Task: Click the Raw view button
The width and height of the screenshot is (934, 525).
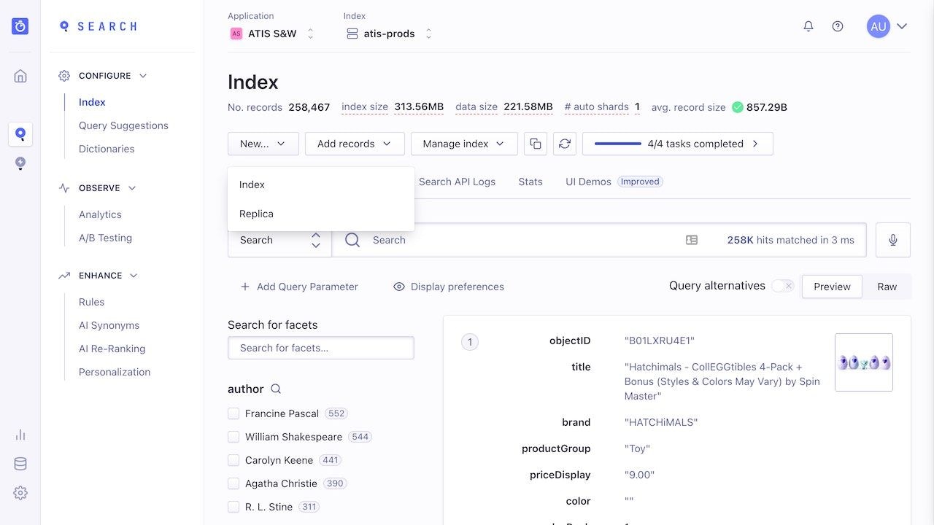Action: 887,286
